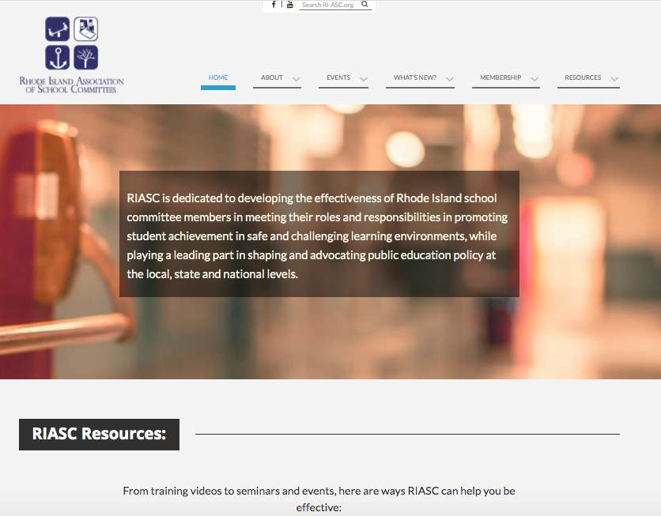Viewport: 661px width, 516px height.
Task: Open the YouTube channel icon
Action: [x=290, y=5]
